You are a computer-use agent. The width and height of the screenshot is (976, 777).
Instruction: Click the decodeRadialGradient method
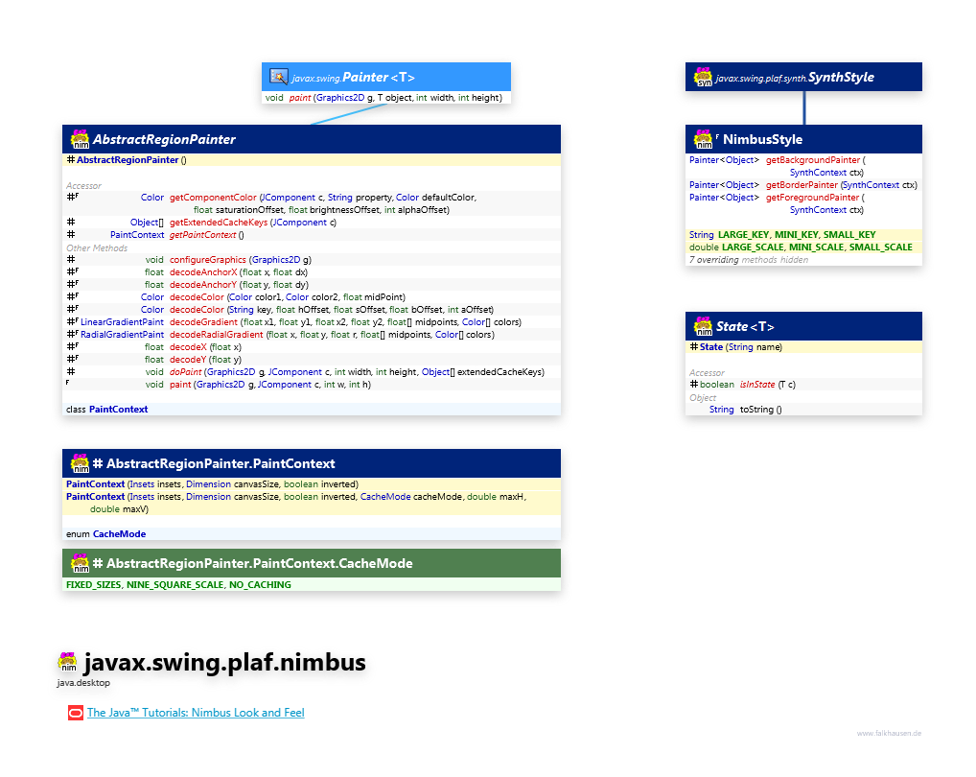point(216,335)
